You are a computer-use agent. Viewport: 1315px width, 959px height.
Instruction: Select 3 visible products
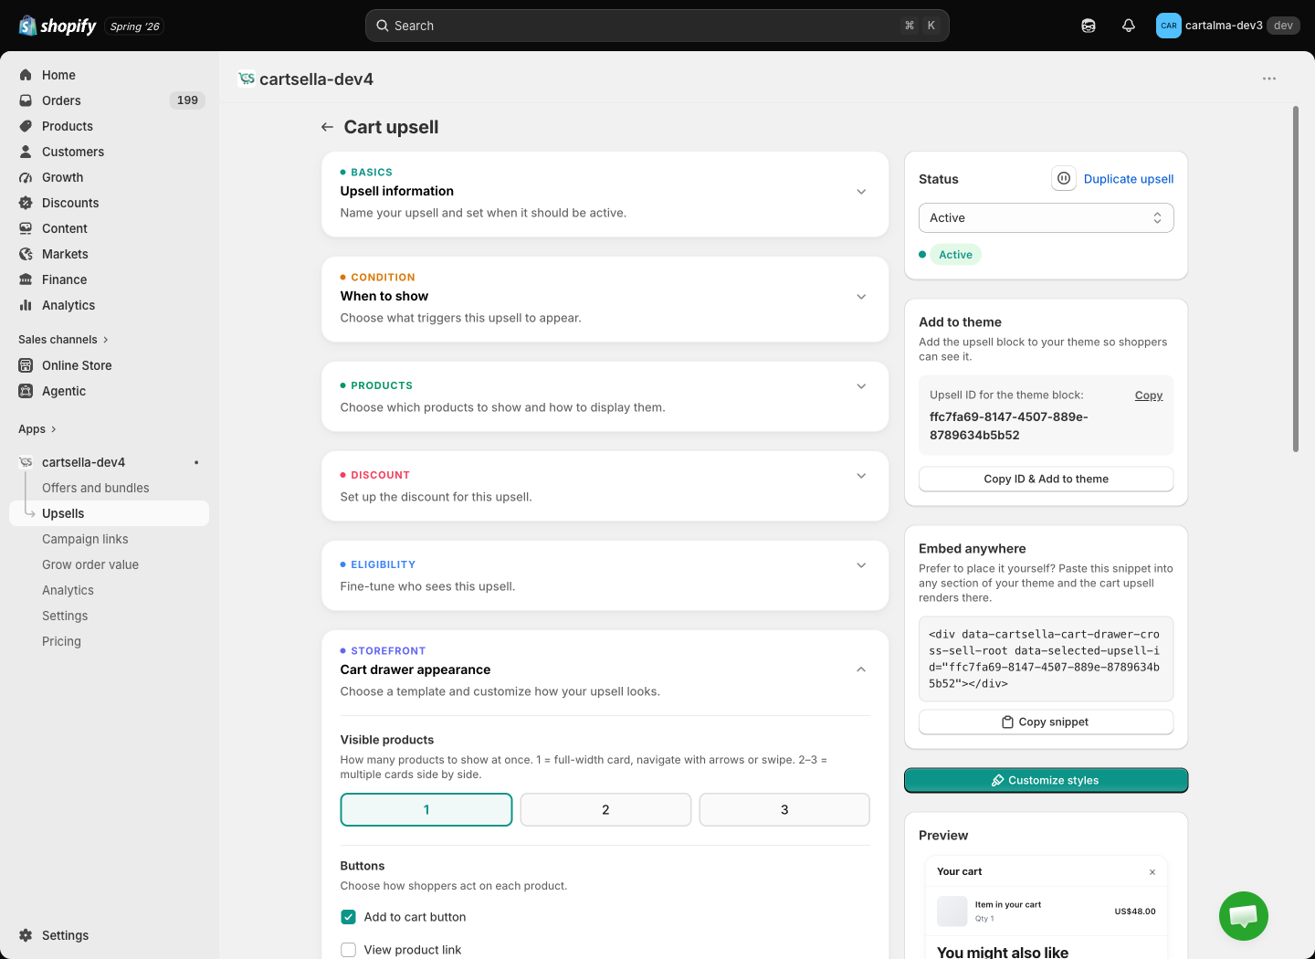tap(784, 810)
